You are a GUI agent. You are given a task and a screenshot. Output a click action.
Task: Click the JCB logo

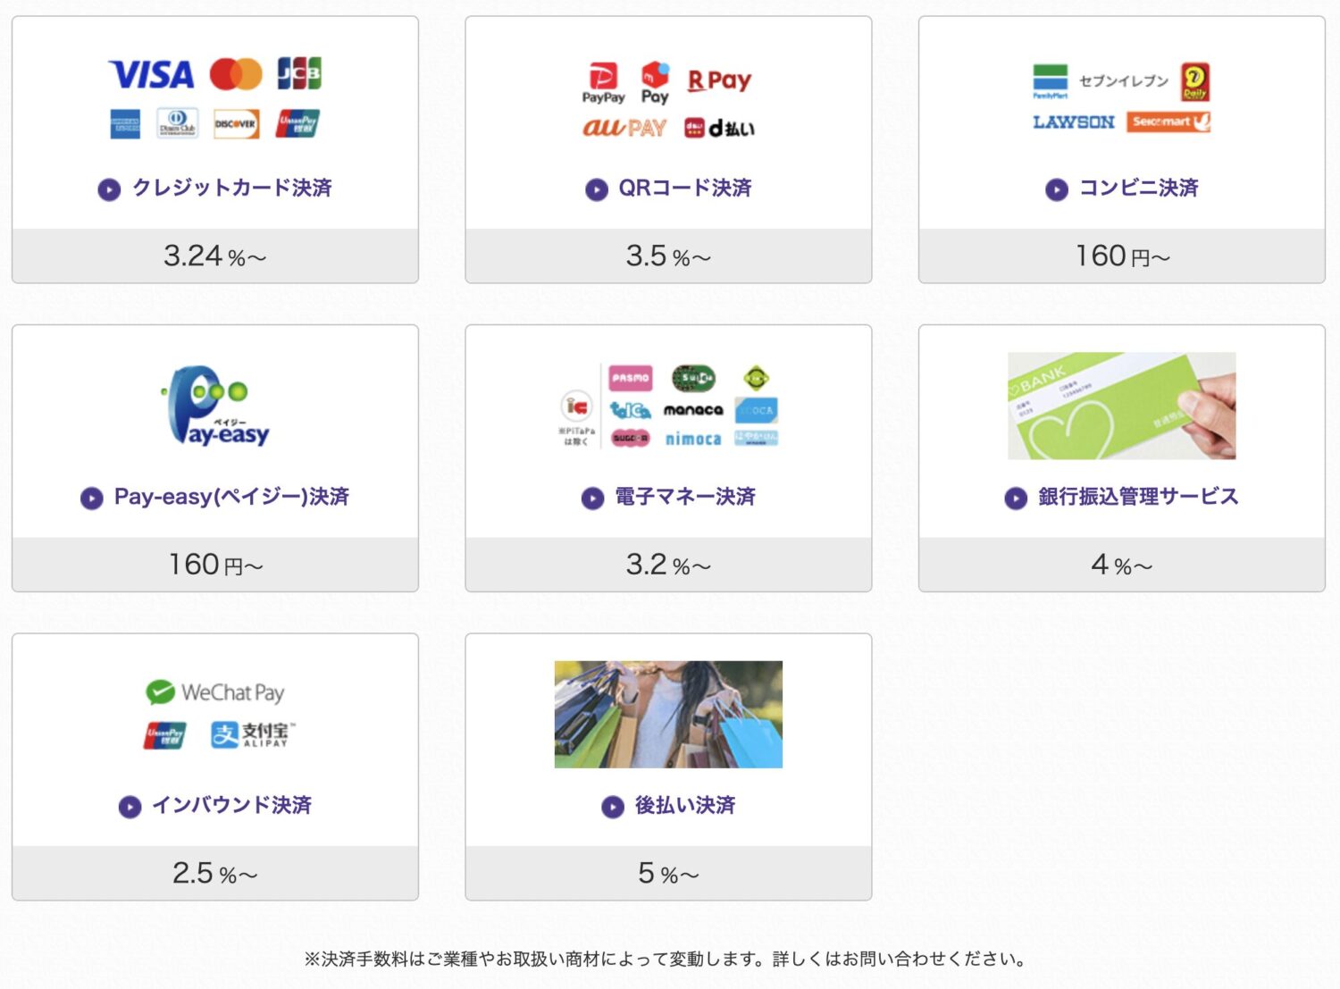pyautogui.click(x=299, y=73)
